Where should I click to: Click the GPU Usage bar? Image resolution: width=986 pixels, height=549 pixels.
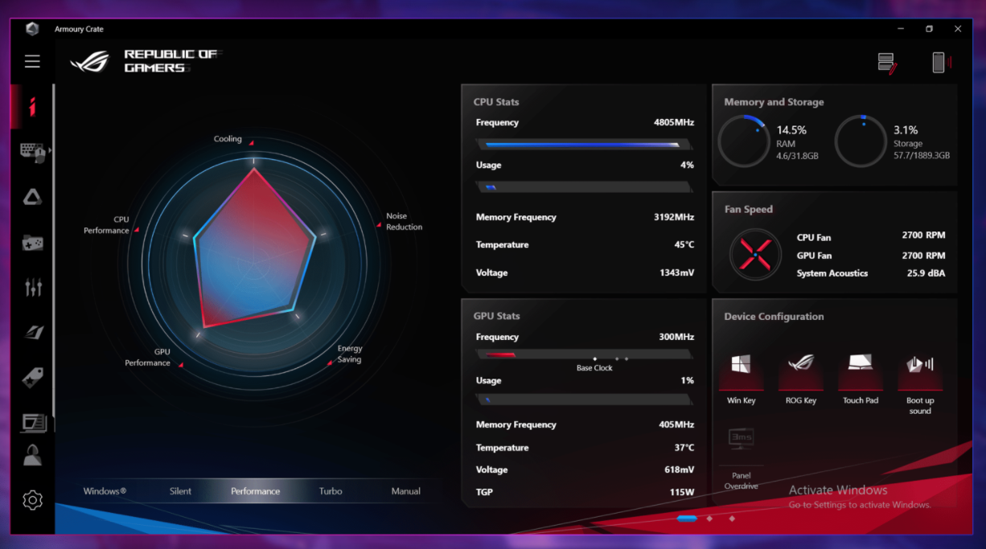(x=585, y=399)
